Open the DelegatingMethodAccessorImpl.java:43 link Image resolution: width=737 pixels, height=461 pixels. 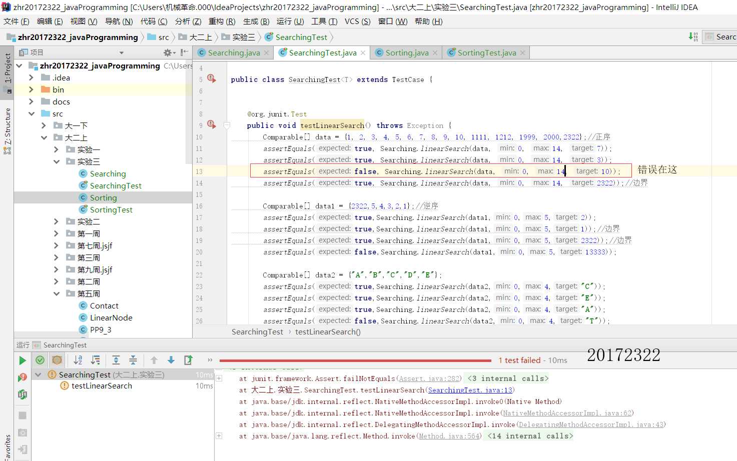(591, 424)
